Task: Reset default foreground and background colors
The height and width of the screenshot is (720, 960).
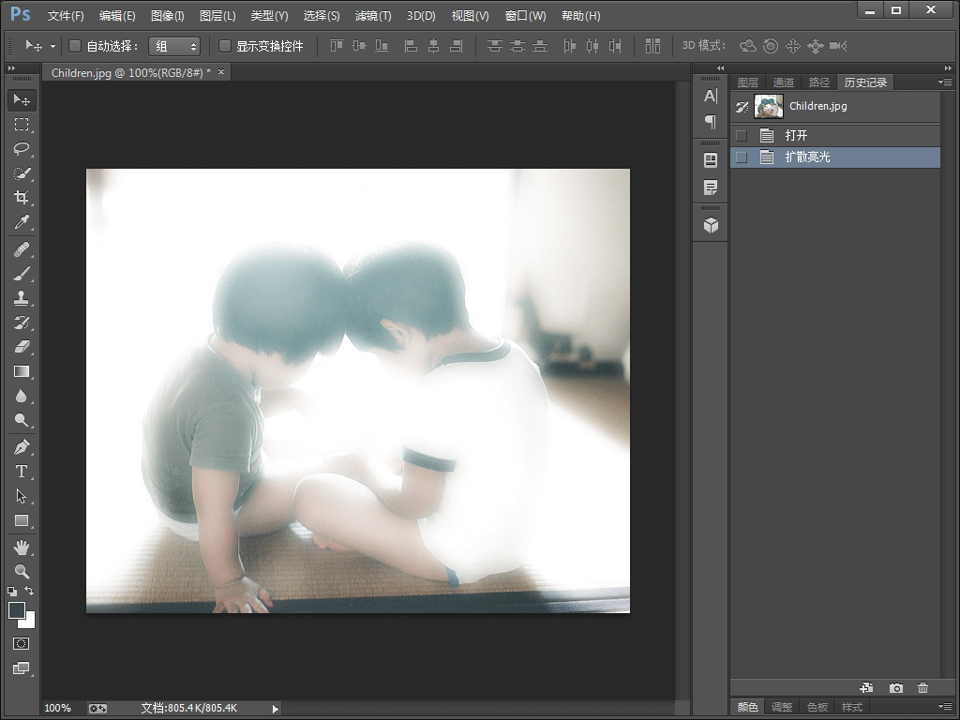Action: 11,592
